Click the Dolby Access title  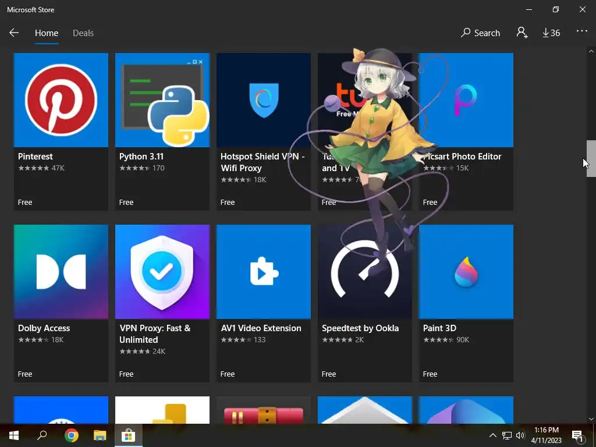tap(44, 328)
